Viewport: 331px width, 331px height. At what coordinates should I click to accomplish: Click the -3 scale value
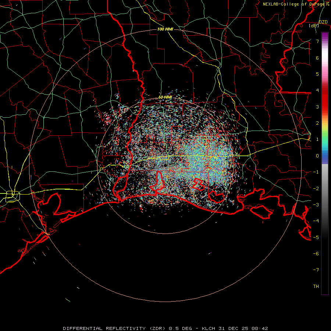(316, 205)
